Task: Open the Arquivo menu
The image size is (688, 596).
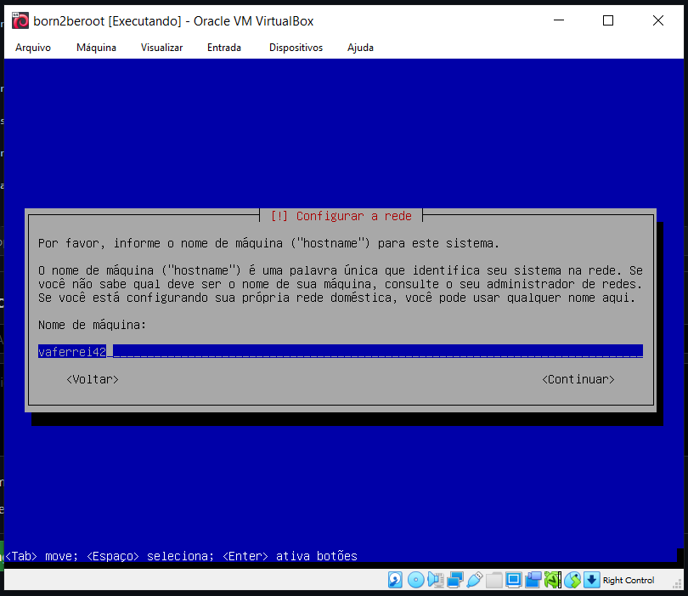Action: pos(33,48)
